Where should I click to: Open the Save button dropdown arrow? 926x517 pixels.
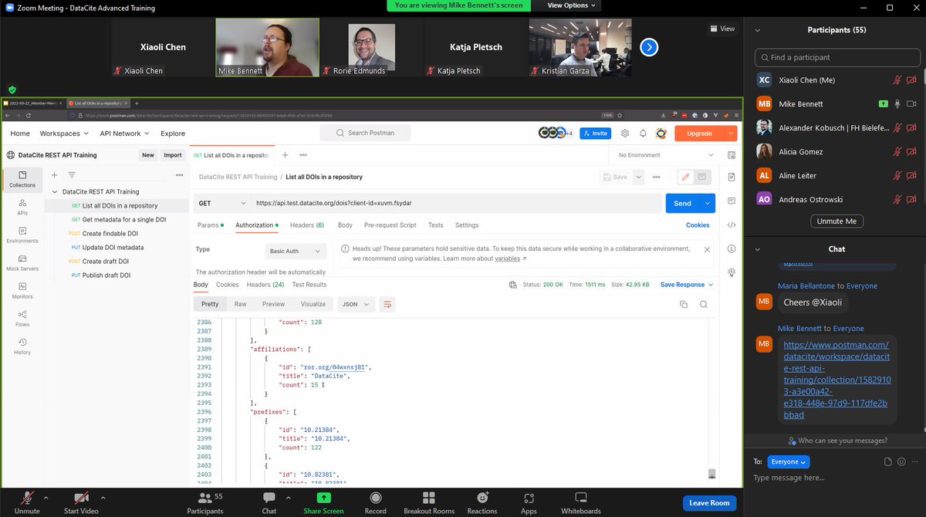[638, 177]
